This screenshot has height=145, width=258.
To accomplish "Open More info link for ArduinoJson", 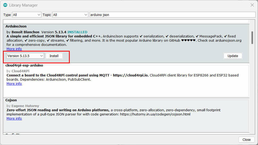I will click(x=14, y=49).
